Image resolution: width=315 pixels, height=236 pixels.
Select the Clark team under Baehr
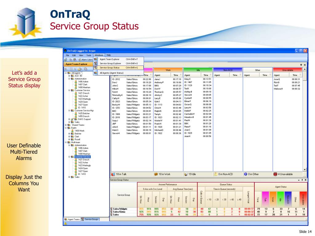click(x=77, y=136)
